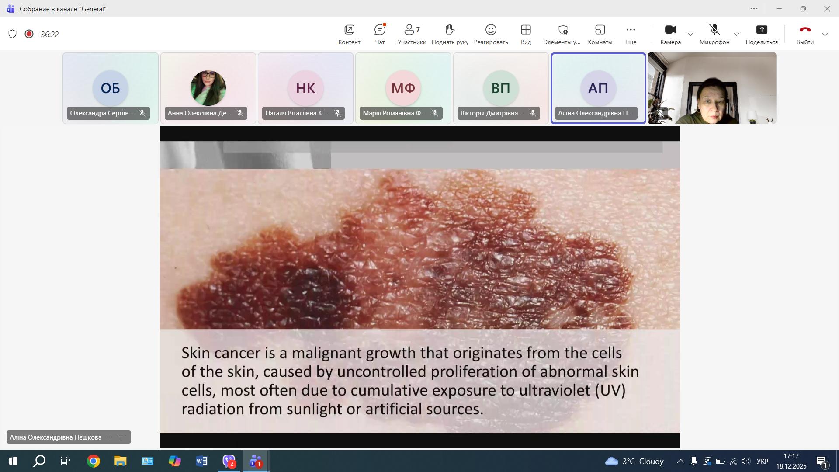Expand the Leave options dropdown arrow

(x=825, y=35)
